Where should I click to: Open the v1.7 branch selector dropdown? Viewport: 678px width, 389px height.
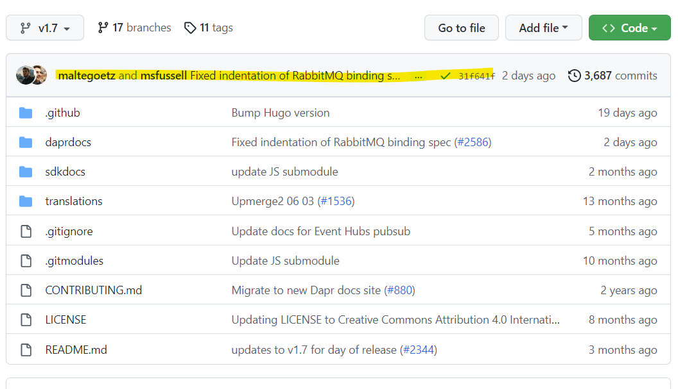(x=45, y=28)
